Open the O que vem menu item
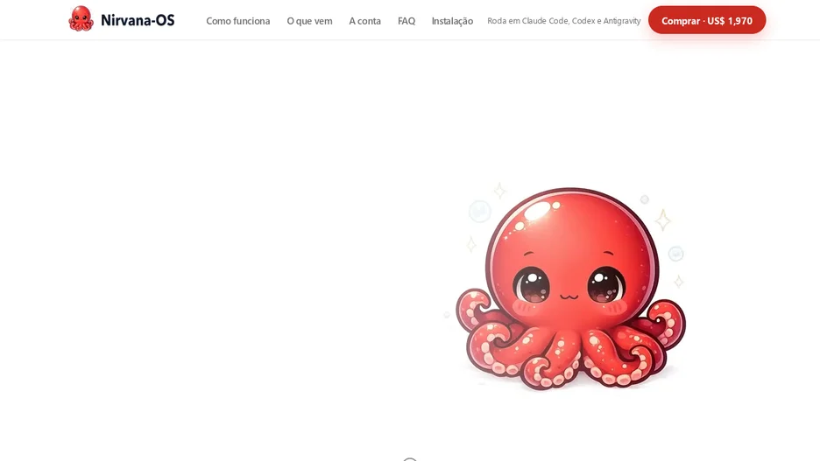This screenshot has width=820, height=461. point(309,21)
